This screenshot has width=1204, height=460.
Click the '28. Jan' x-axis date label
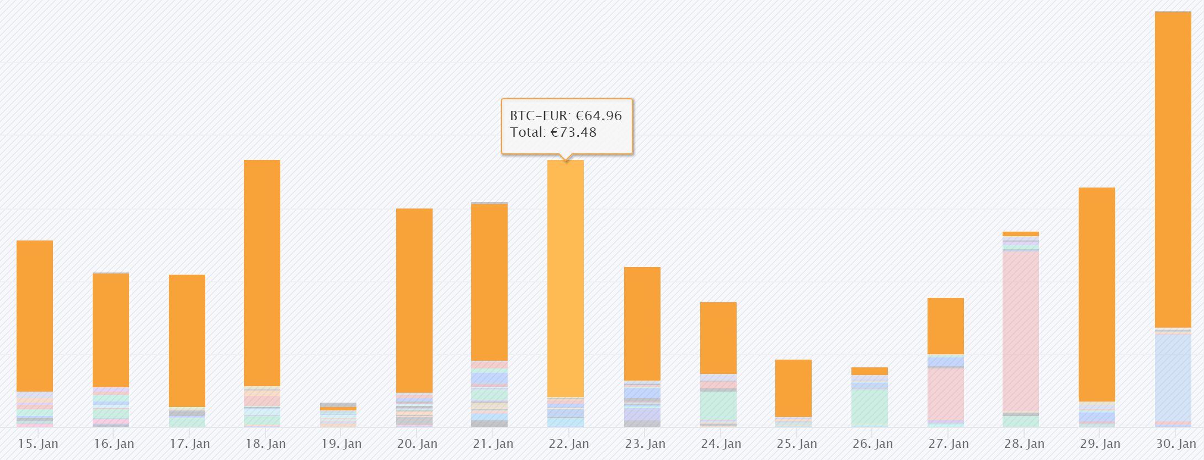pyautogui.click(x=1024, y=444)
